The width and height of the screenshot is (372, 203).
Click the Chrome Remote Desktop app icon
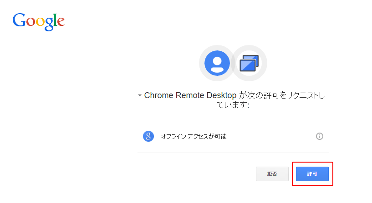249,63
